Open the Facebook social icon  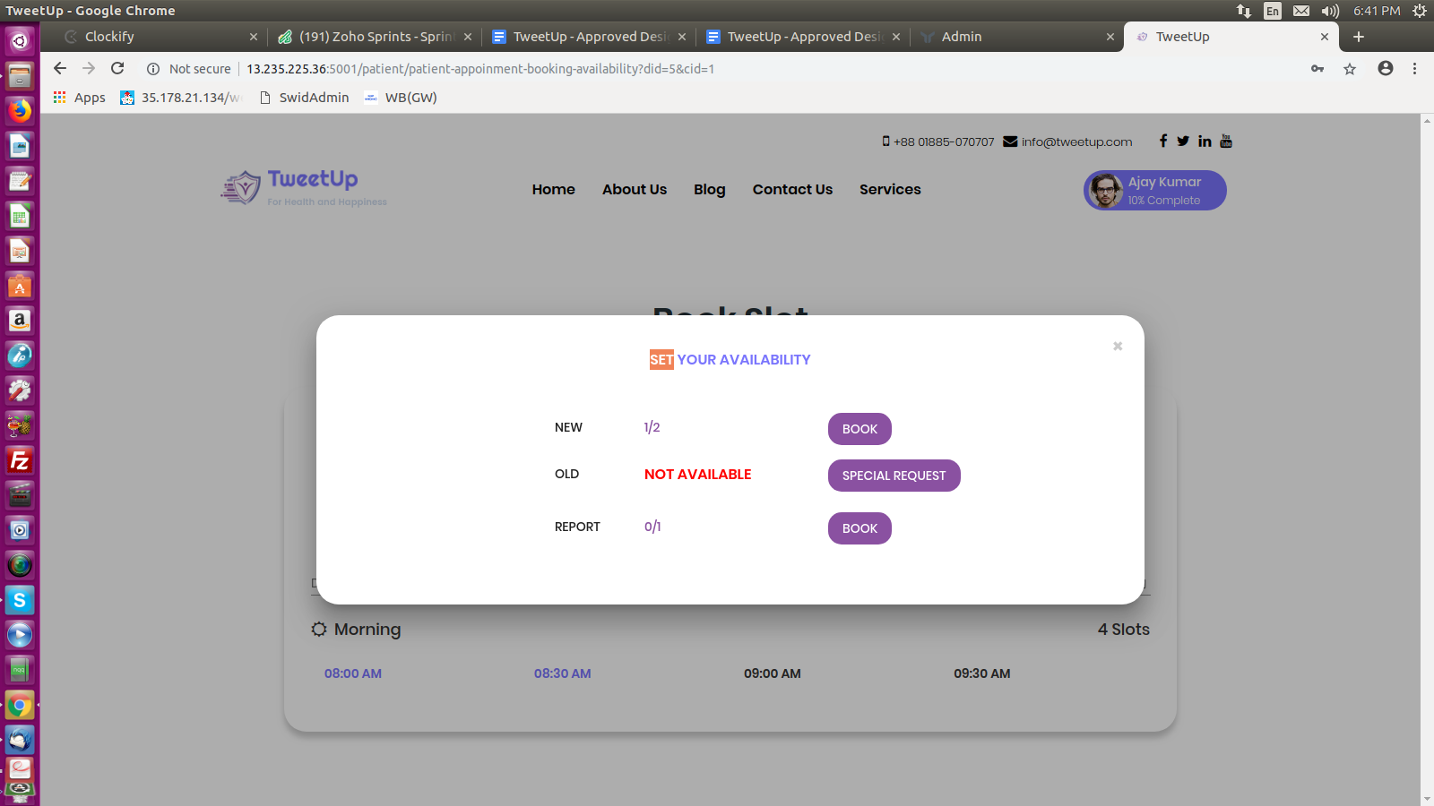(1163, 141)
